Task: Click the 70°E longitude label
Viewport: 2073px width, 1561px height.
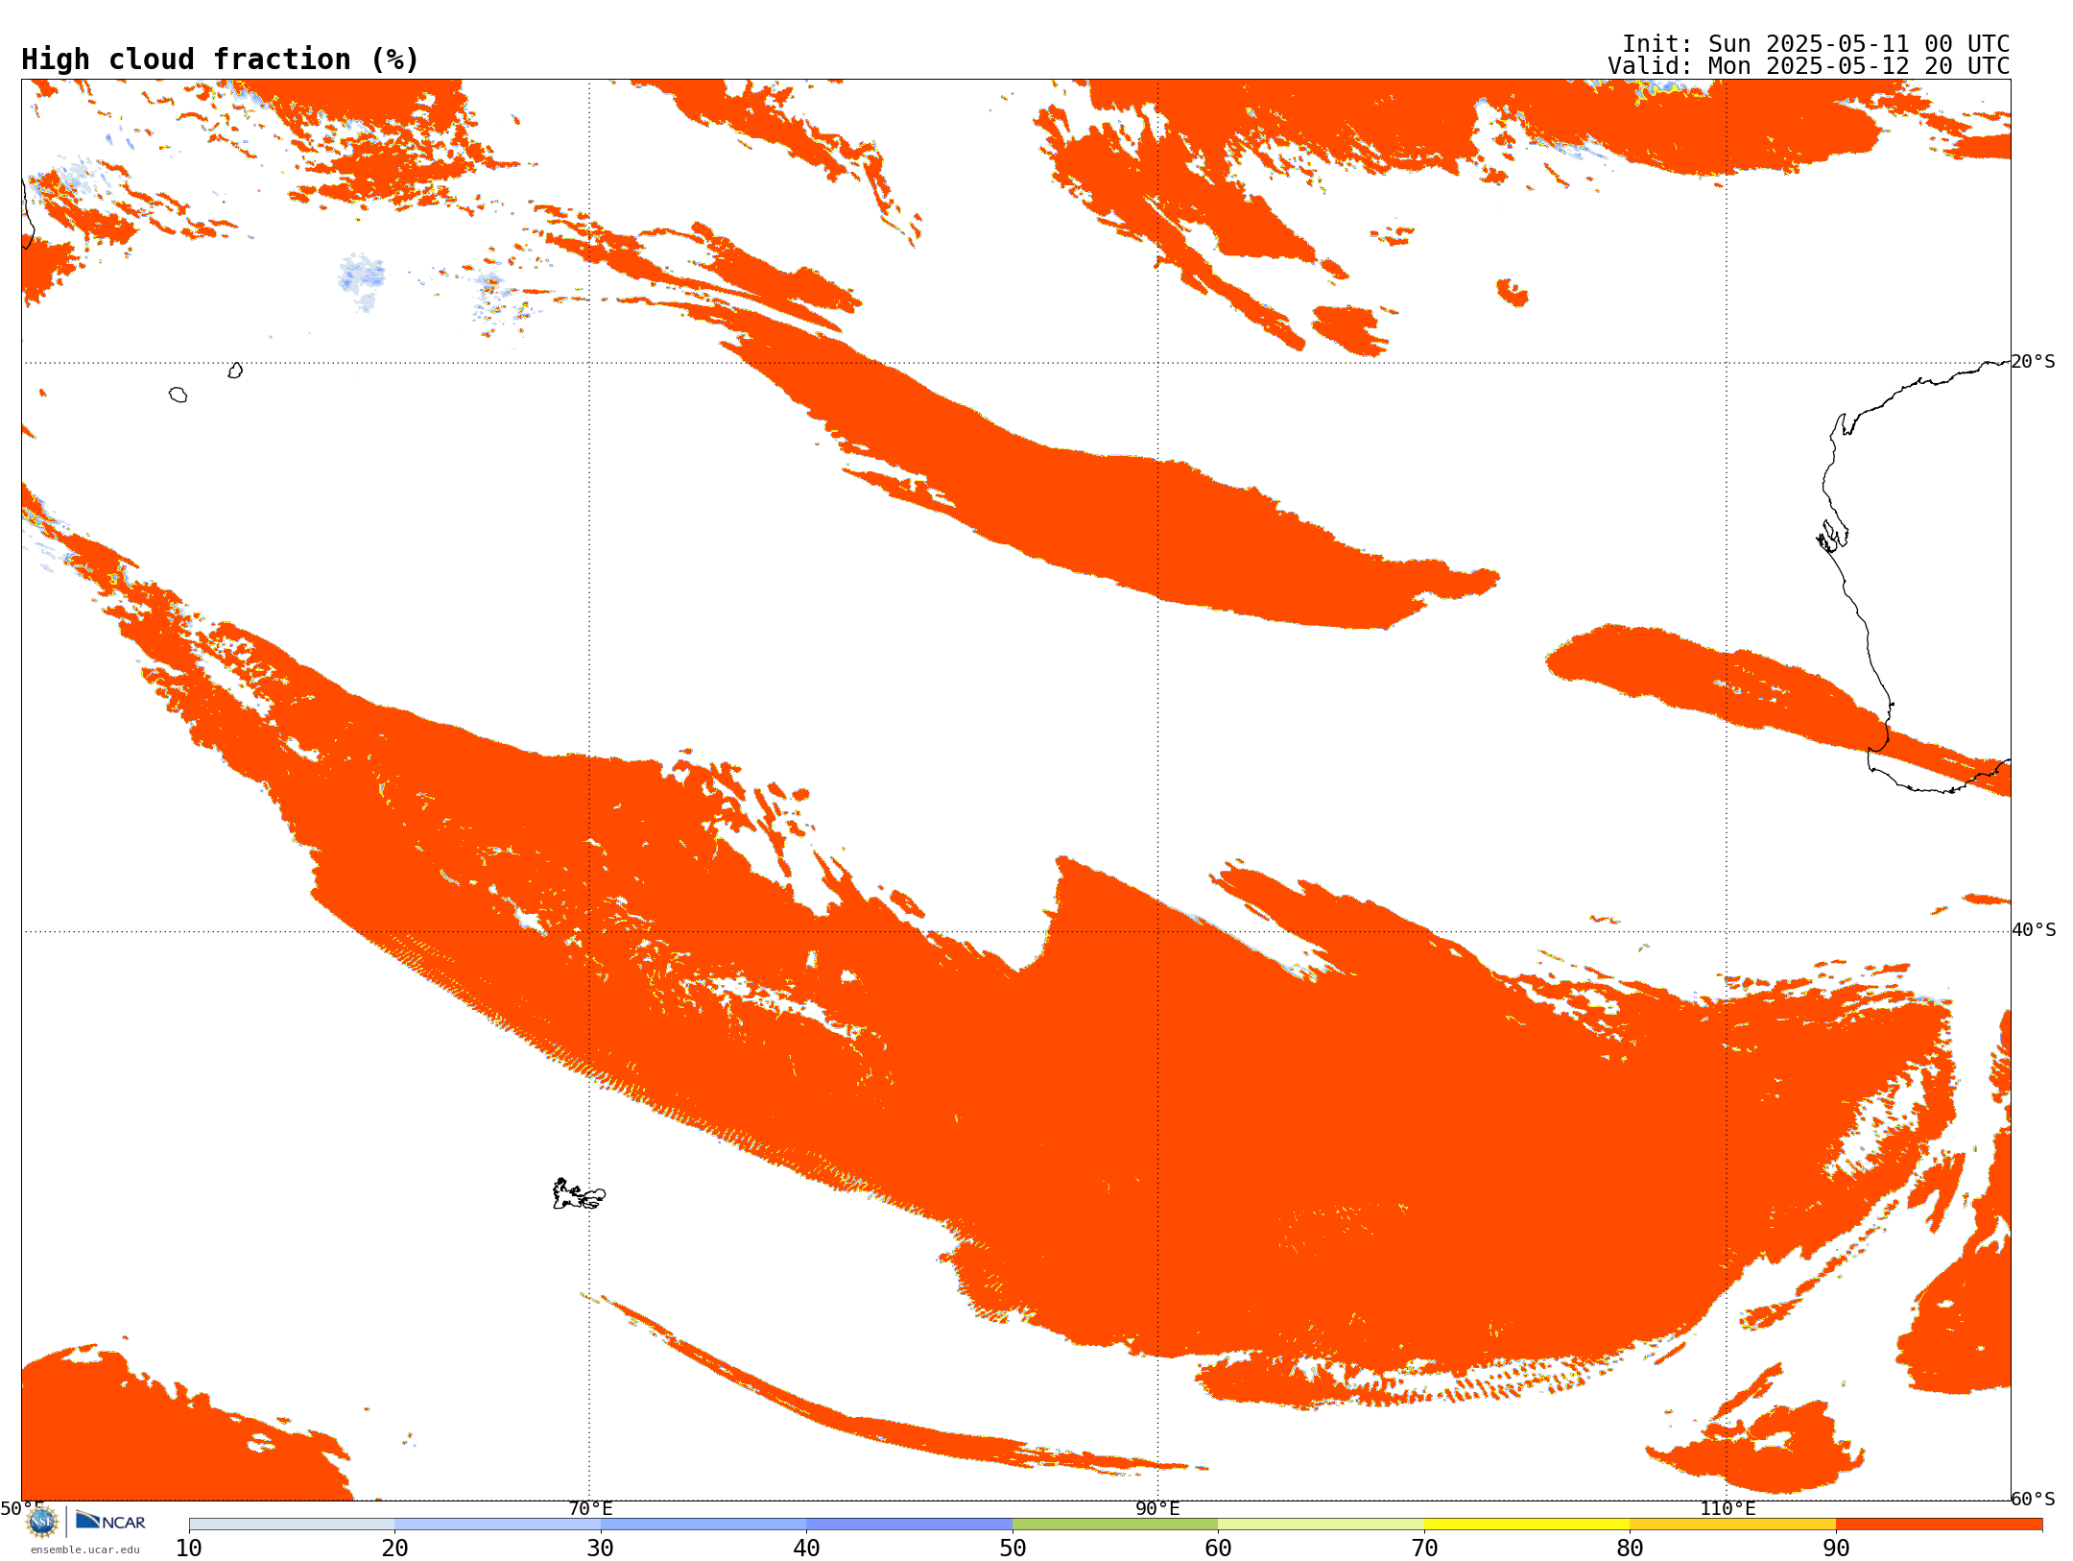Action: pos(590,1509)
